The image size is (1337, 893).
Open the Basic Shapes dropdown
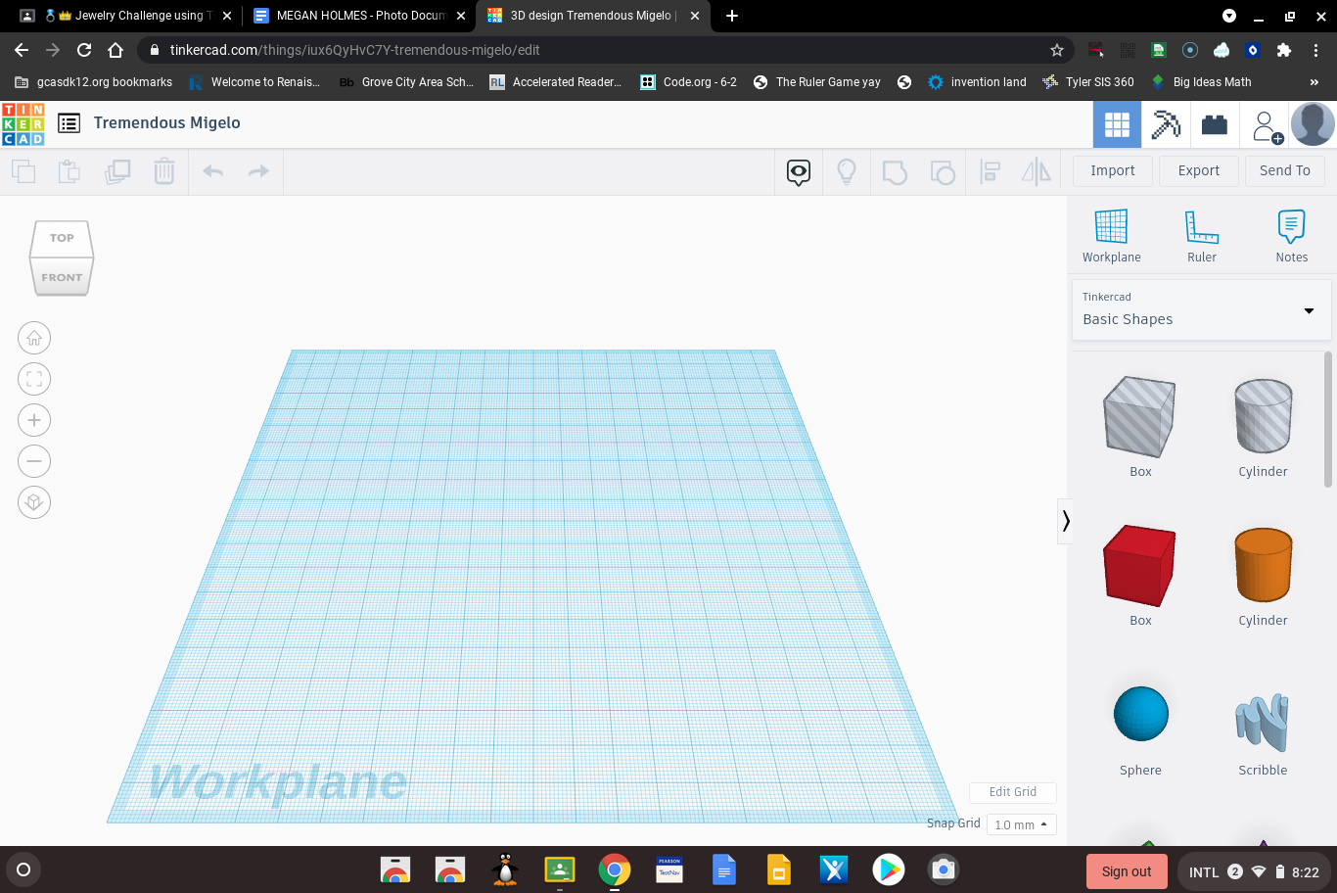pos(1201,310)
